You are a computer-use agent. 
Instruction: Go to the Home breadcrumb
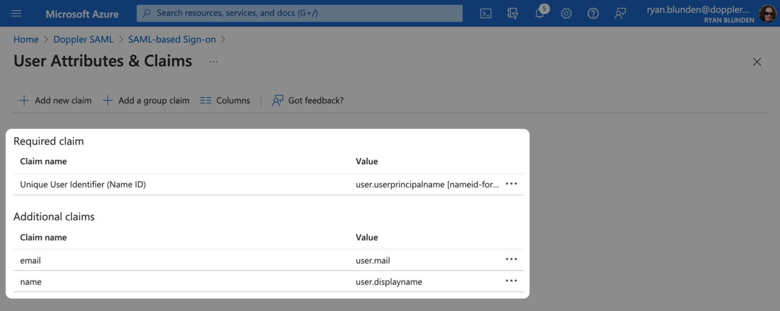click(26, 39)
